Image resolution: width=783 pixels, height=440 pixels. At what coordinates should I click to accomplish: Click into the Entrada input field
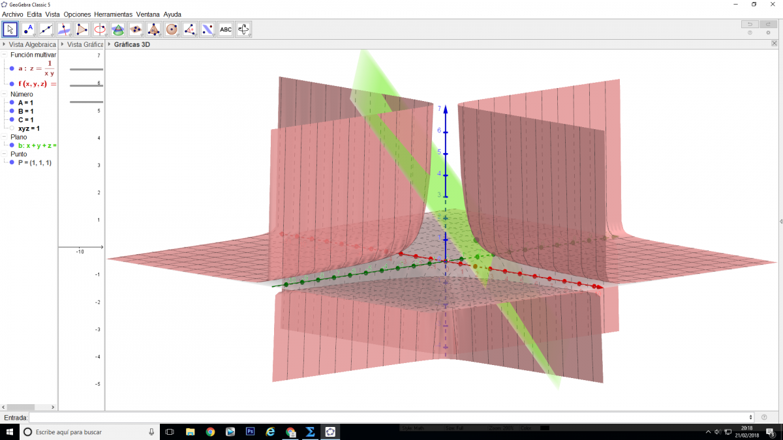[390, 417]
